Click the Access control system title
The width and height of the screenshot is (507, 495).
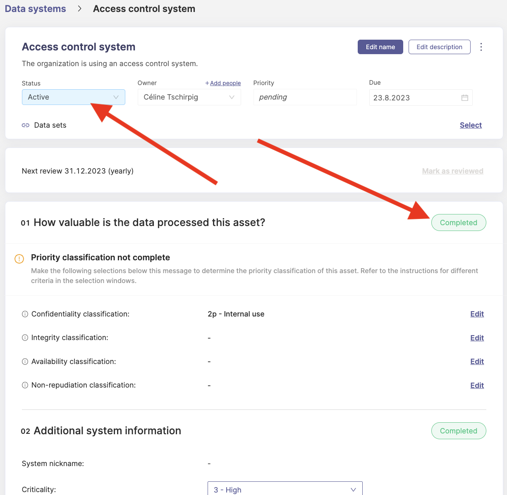[79, 47]
